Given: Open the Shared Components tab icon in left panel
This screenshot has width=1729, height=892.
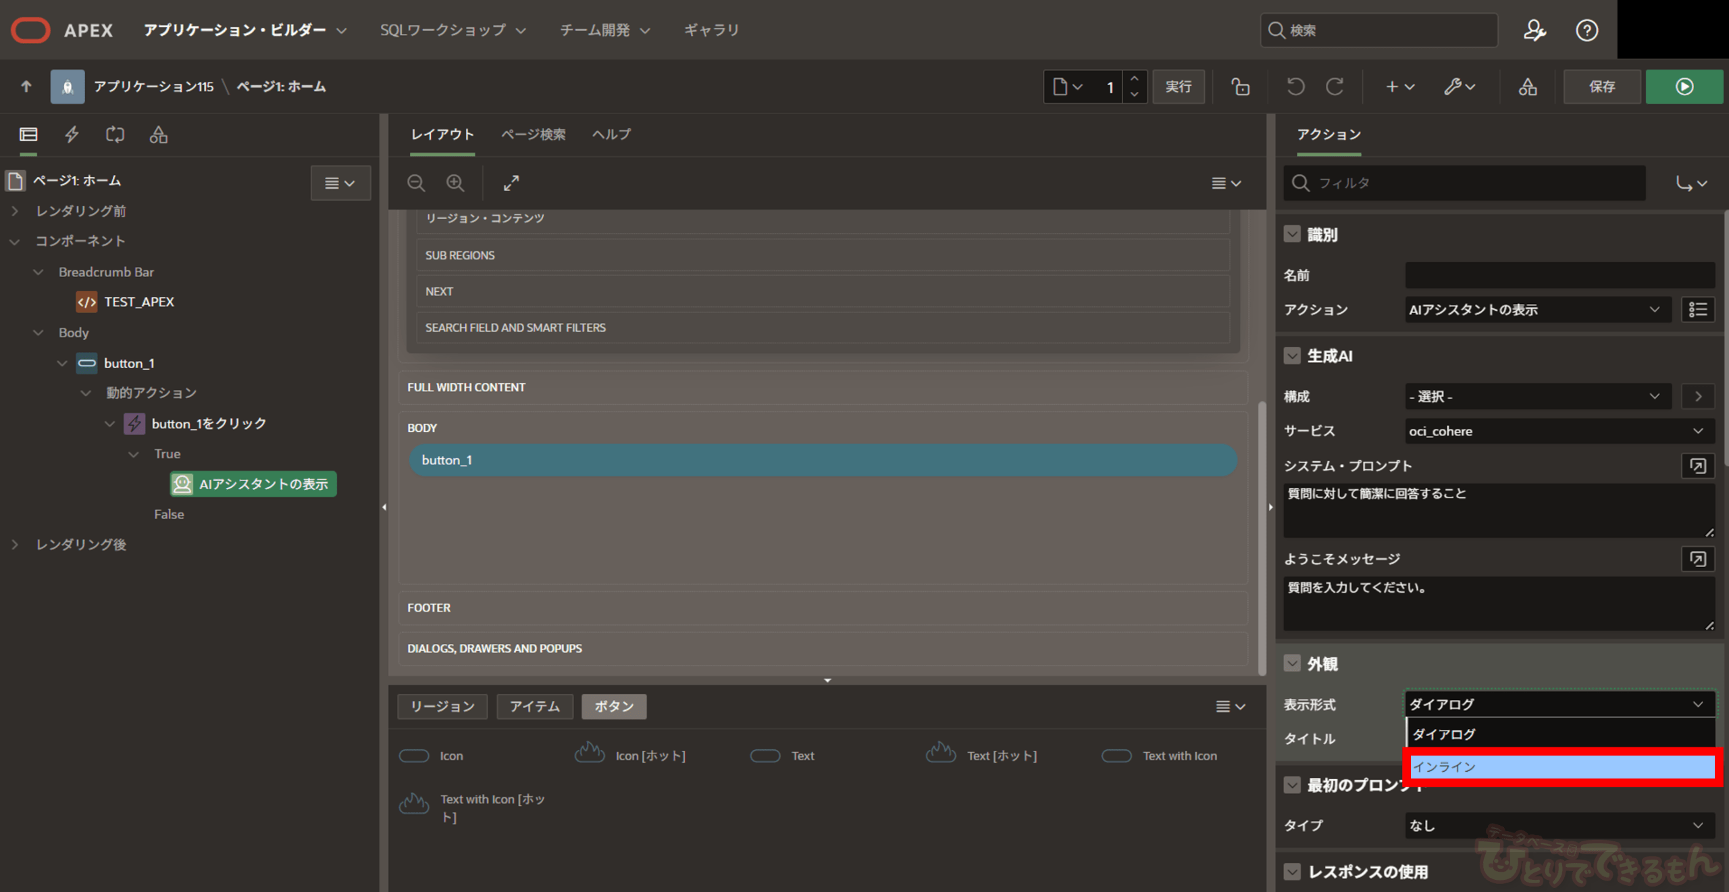Looking at the screenshot, I should click(159, 134).
